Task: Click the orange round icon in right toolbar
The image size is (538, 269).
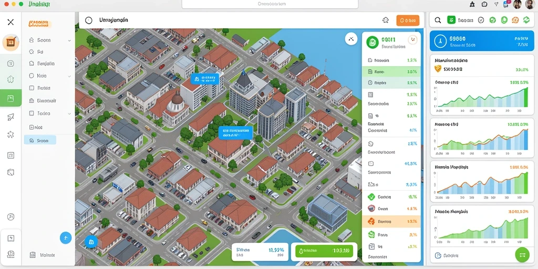Action: (515, 20)
